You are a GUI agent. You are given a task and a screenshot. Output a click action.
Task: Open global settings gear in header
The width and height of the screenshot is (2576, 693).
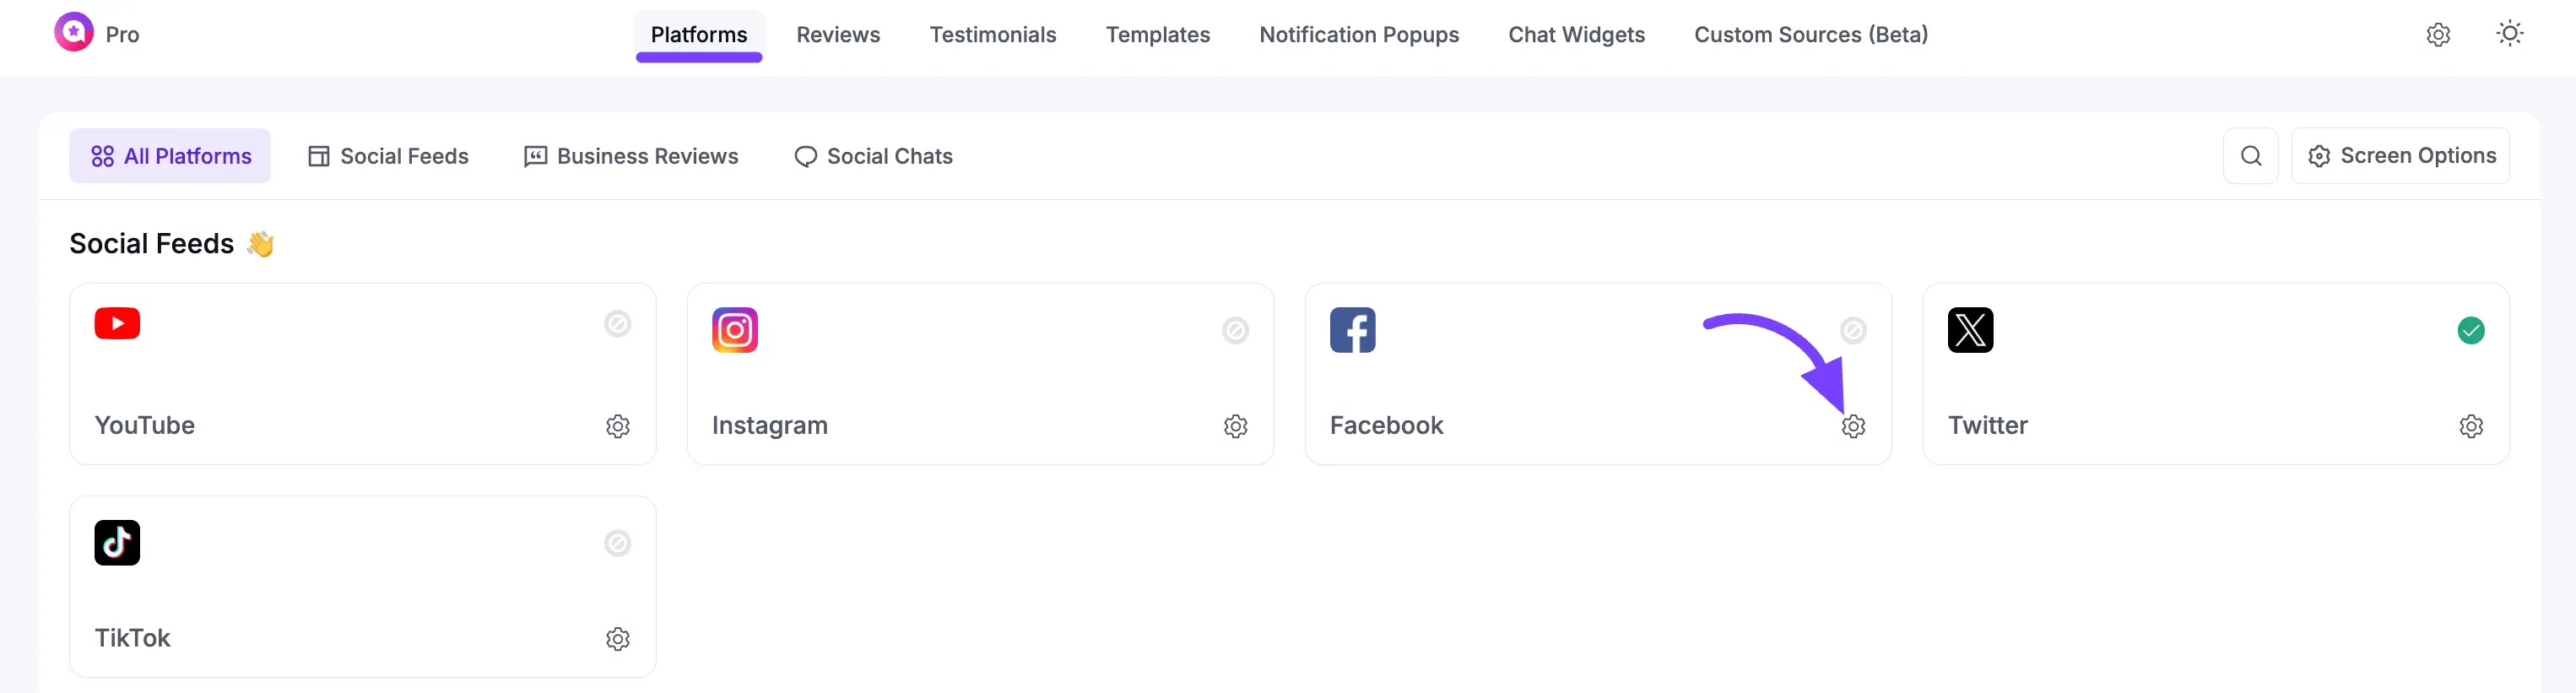(x=2438, y=35)
